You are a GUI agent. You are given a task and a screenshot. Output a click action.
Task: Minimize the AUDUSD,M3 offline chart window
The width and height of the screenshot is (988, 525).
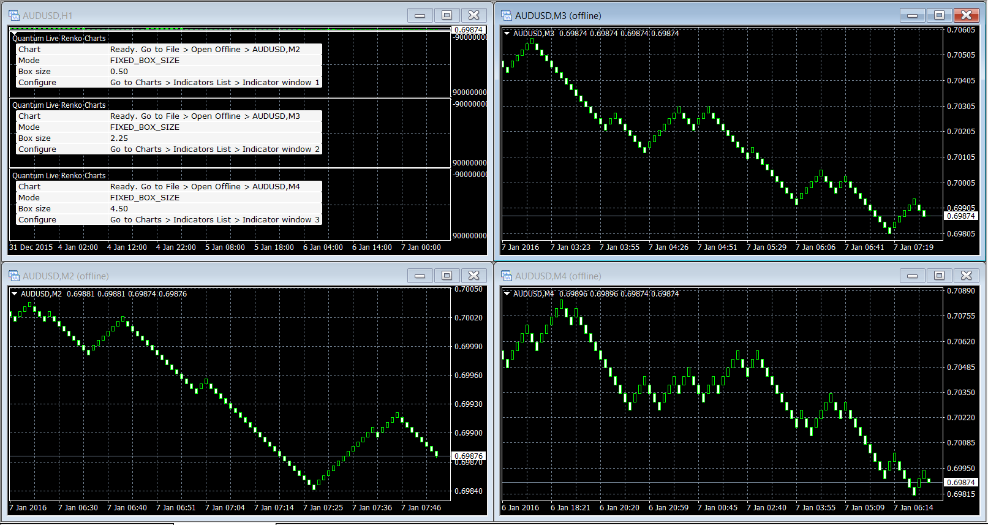coord(912,15)
